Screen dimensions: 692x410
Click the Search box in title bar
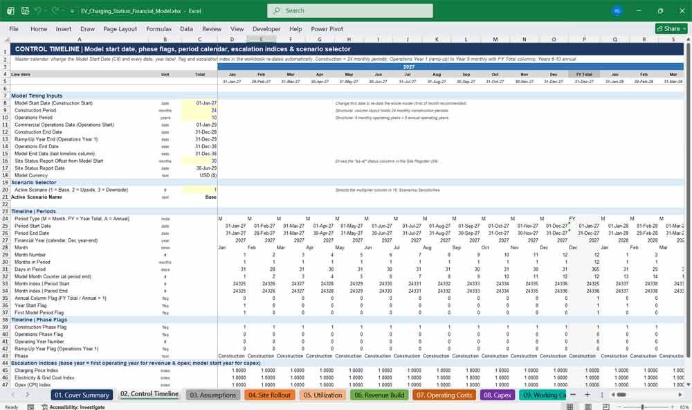(350, 10)
